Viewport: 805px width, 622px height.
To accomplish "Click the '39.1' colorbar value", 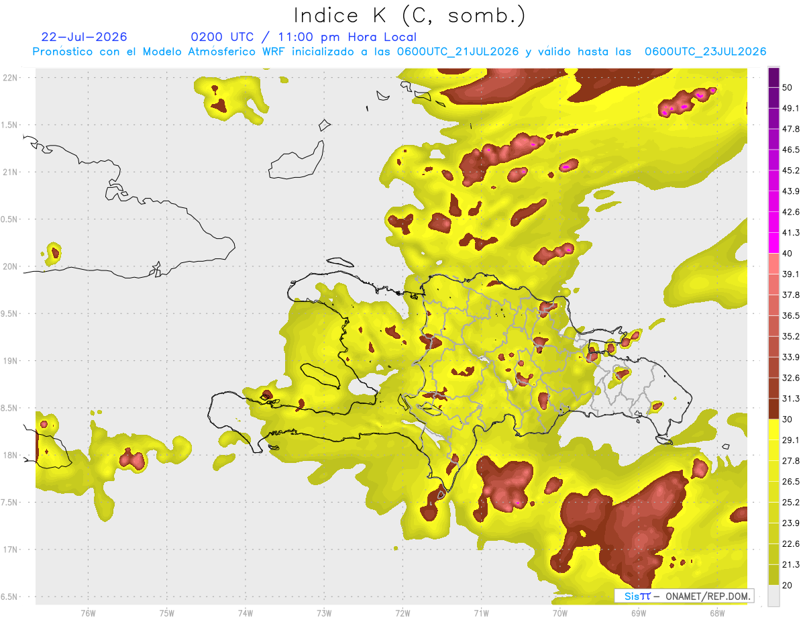I will click(x=790, y=274).
